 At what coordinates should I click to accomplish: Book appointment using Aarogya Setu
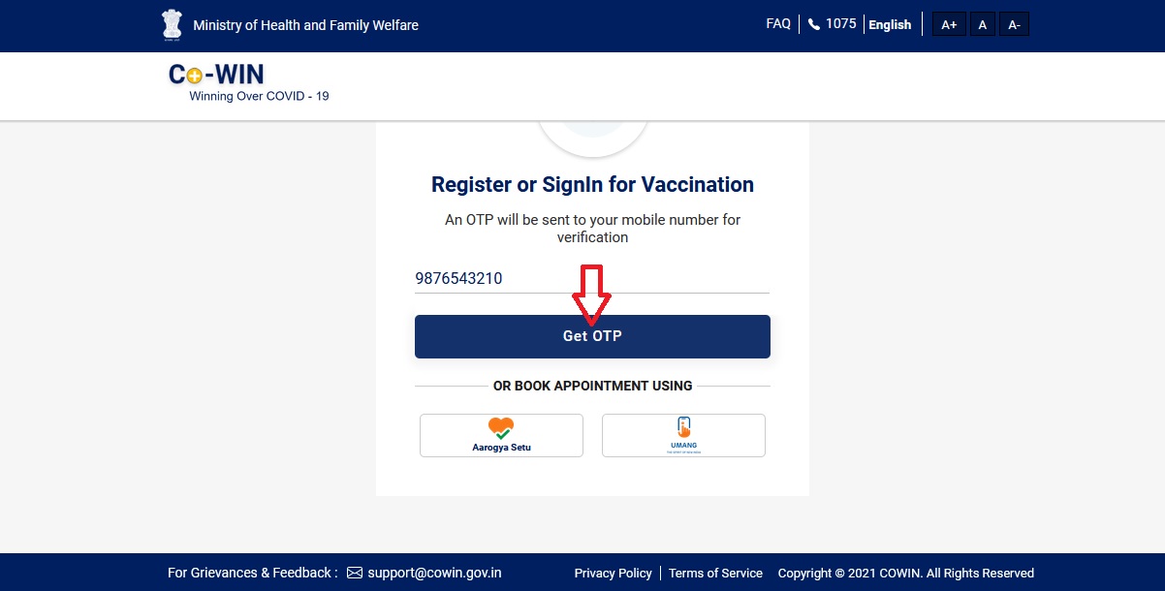coord(501,435)
